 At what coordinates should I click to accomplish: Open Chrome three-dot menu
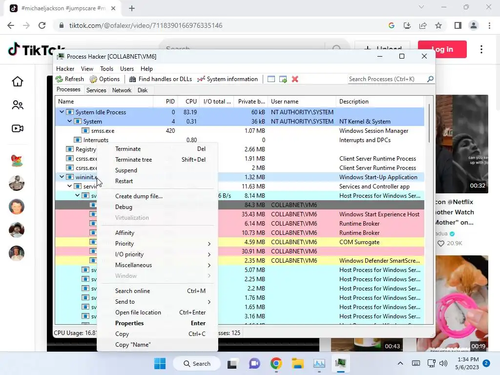pyautogui.click(x=489, y=25)
